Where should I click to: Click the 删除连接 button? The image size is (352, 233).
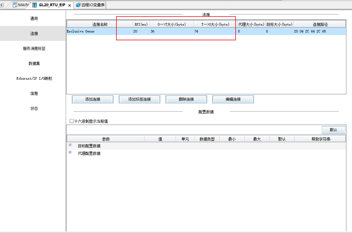(x=186, y=99)
